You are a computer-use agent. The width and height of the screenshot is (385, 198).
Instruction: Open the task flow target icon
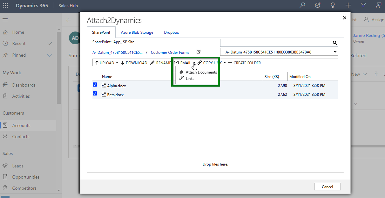(318, 5)
